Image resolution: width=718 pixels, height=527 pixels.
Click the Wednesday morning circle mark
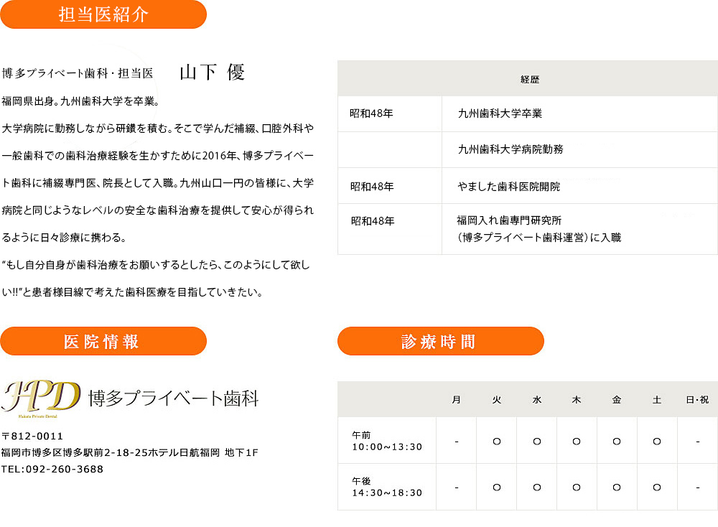[536, 442]
